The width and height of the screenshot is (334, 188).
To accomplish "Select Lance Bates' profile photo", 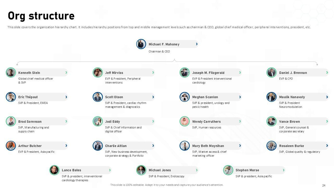I will pos(54,170).
